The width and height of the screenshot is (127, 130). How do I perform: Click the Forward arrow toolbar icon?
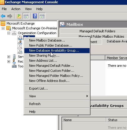(x=10, y=16)
